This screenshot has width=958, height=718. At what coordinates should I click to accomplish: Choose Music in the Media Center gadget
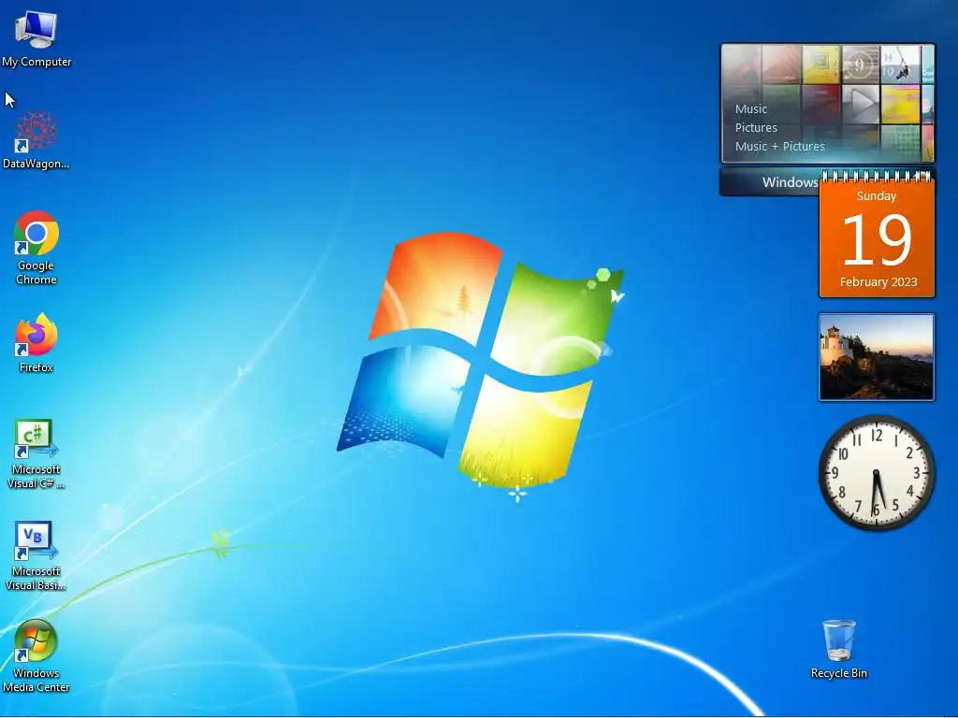point(751,109)
